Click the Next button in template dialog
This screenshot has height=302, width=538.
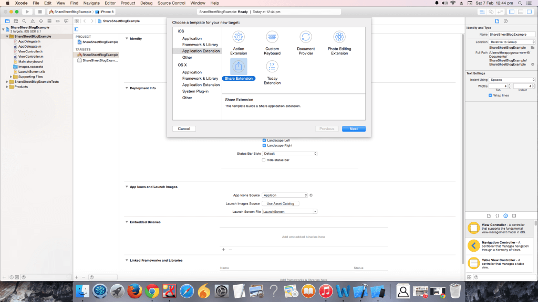354,129
